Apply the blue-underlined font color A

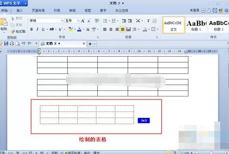[79, 29]
